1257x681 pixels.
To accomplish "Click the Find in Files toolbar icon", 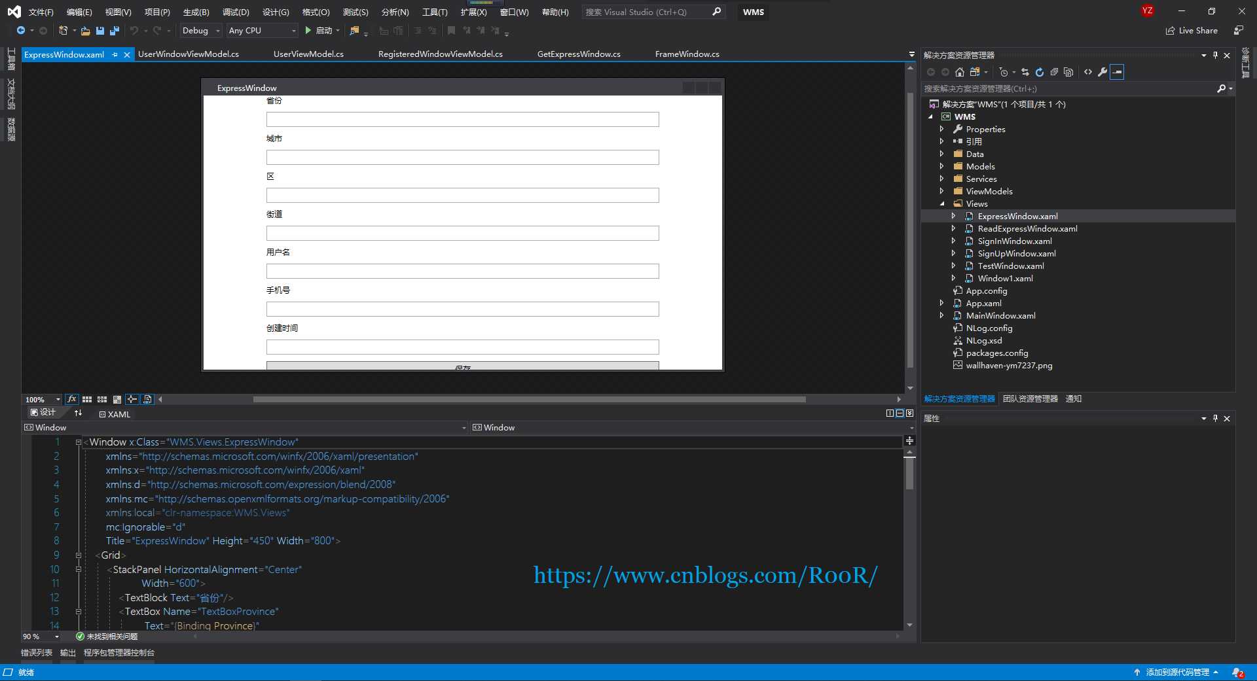I will (354, 31).
